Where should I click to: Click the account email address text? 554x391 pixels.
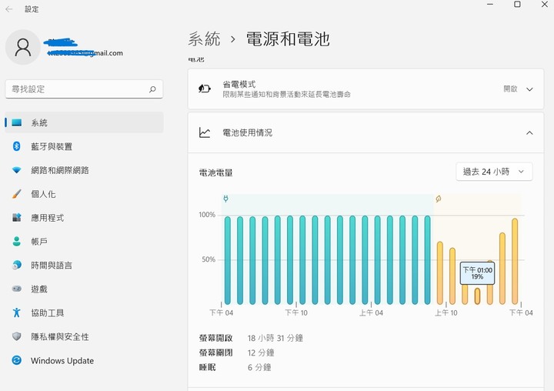coord(85,53)
